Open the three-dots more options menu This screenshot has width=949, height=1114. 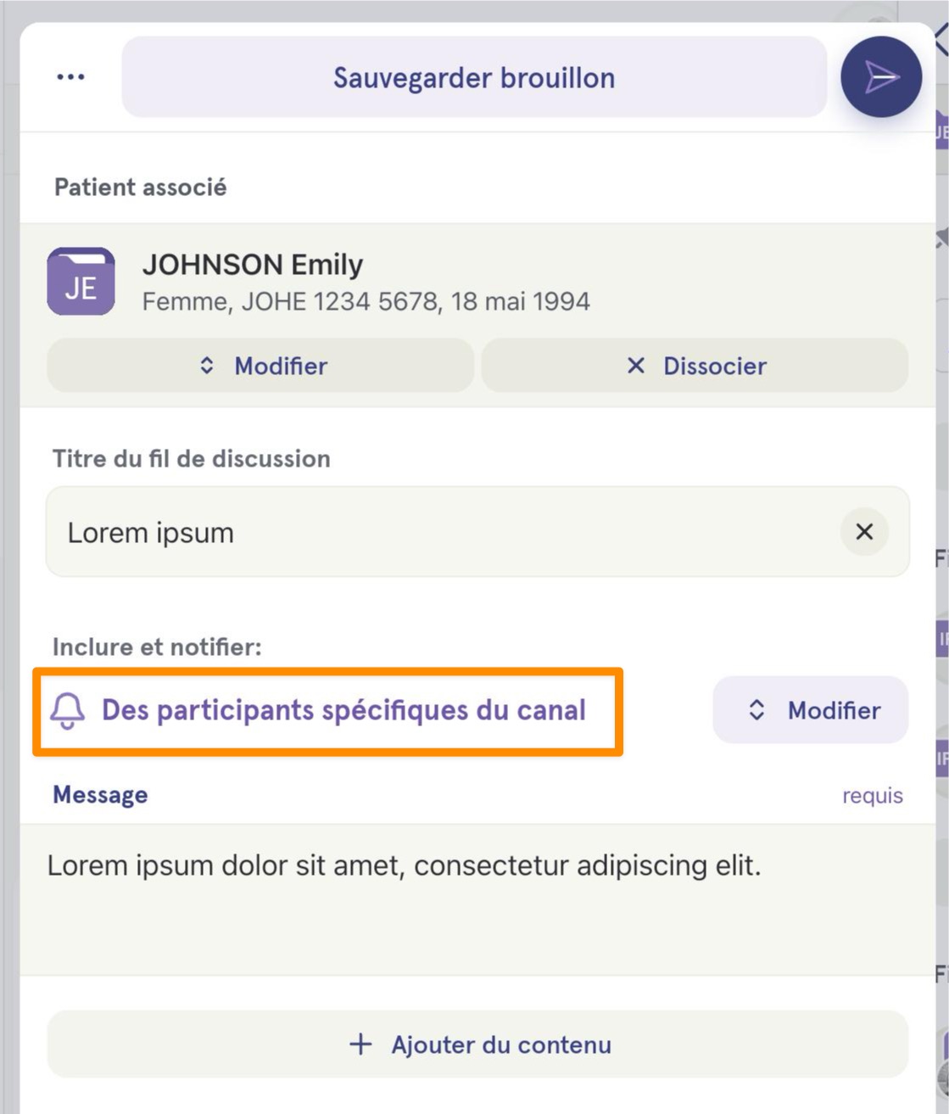[70, 77]
